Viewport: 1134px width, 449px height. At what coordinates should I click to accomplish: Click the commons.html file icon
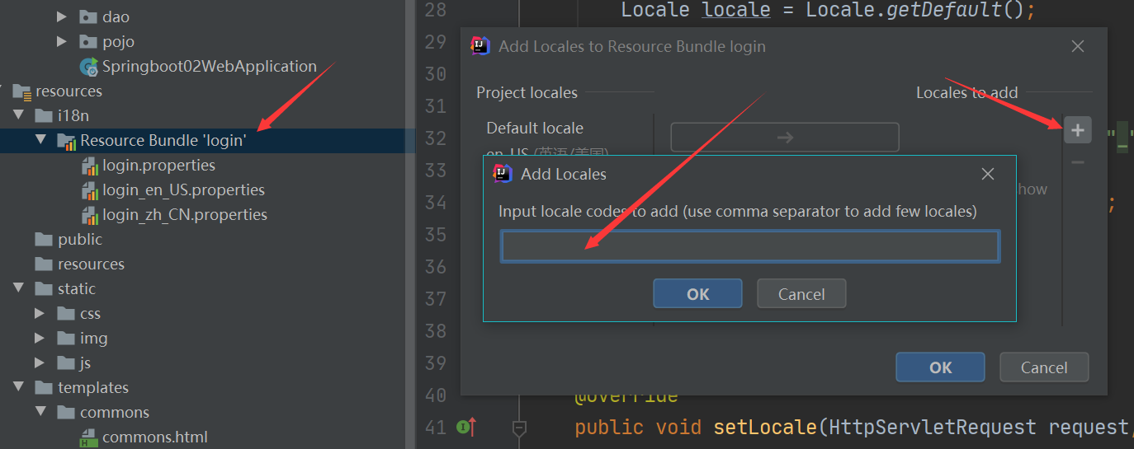(89, 437)
